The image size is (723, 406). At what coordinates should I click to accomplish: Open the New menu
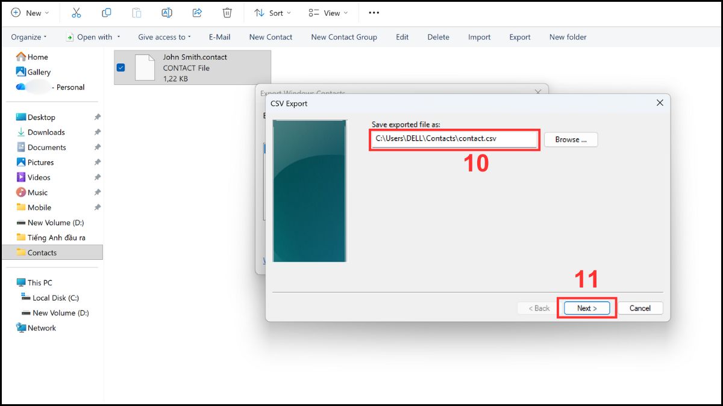point(30,12)
